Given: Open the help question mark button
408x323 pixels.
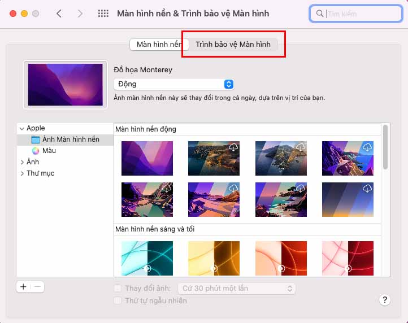Looking at the screenshot, I should click(x=385, y=300).
